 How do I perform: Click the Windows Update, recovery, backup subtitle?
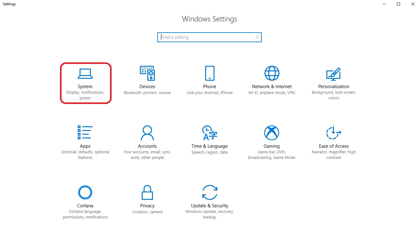[209, 214]
